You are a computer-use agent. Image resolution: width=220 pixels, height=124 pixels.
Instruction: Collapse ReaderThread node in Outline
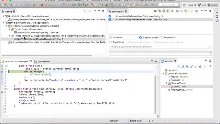coord(166,83)
